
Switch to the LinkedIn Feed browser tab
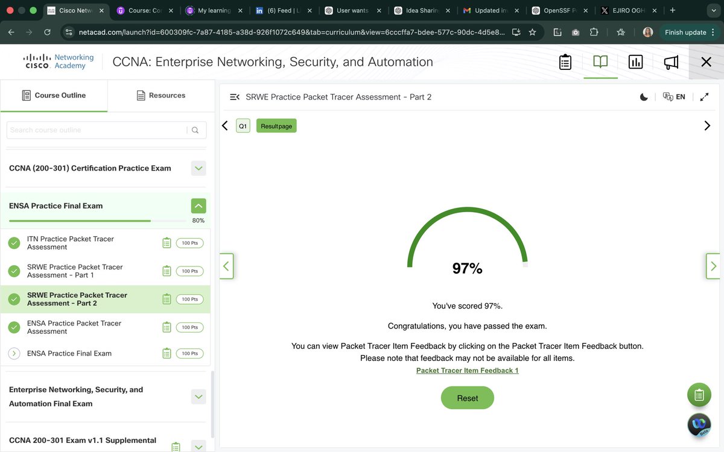[282, 10]
